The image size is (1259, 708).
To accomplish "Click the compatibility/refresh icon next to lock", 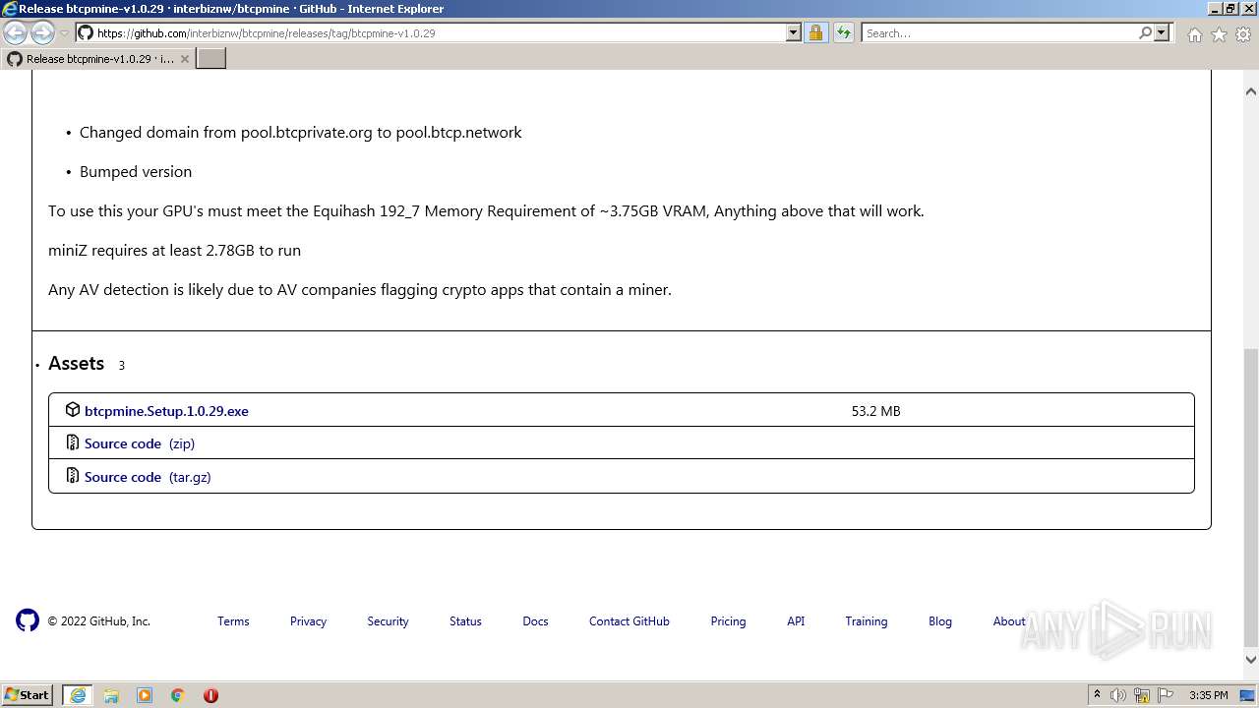I will pyautogui.click(x=843, y=32).
